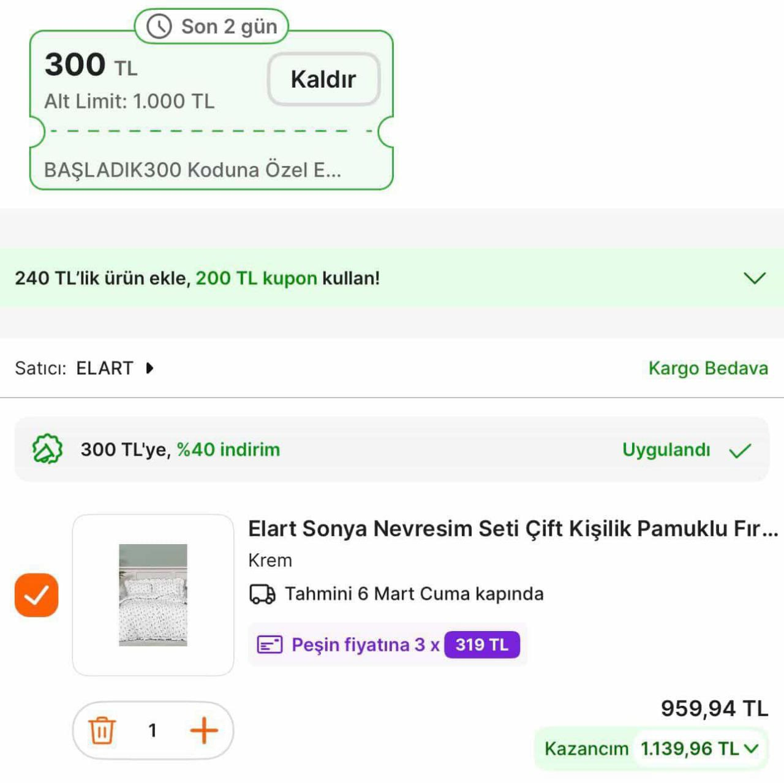Deselect the Elart Sonya product checkbox

[x=37, y=593]
